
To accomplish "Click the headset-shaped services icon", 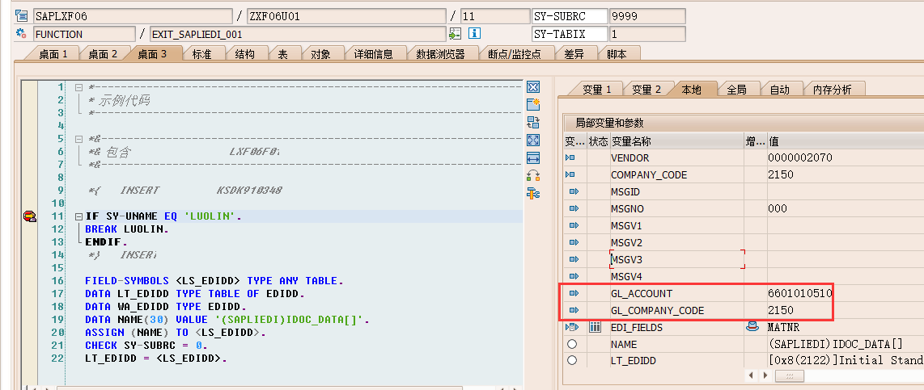I will tap(533, 176).
